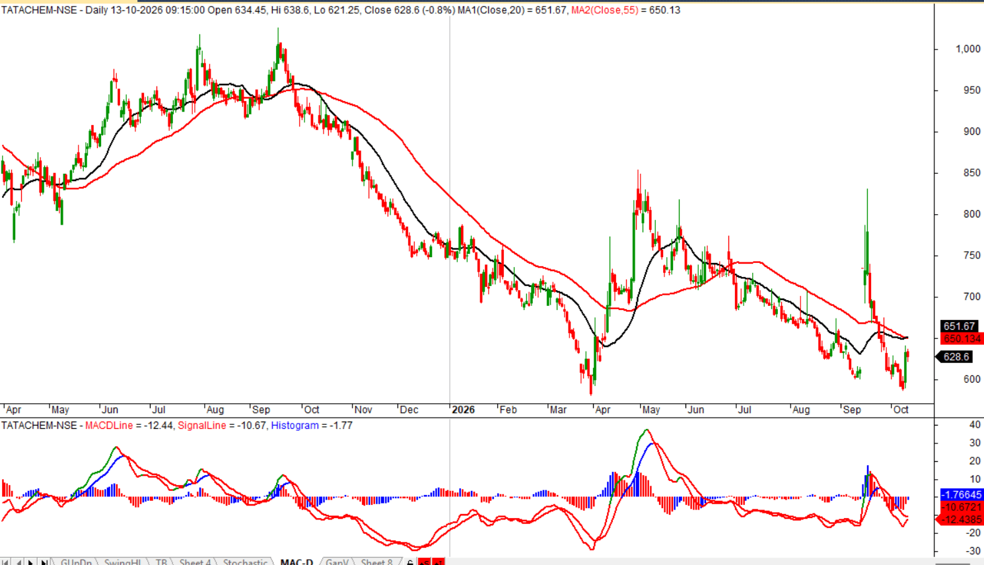Click the 2026 year marker on time axis

pyautogui.click(x=463, y=410)
